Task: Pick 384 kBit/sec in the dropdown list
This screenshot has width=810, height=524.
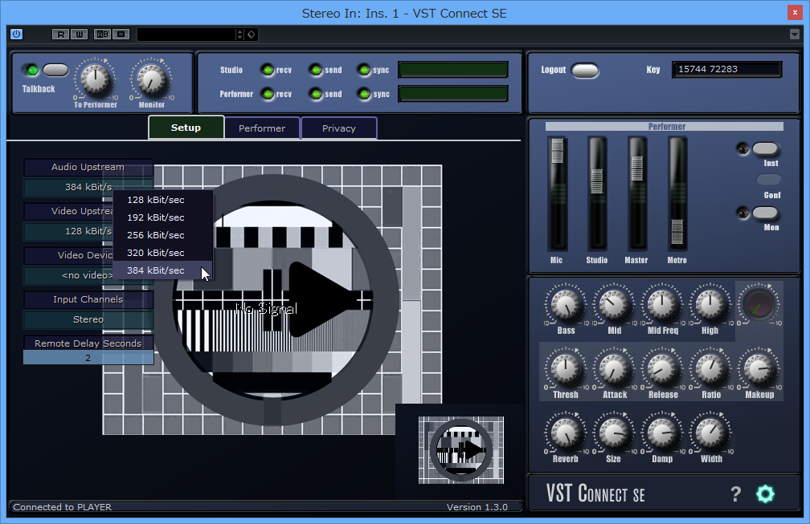Action: click(162, 270)
